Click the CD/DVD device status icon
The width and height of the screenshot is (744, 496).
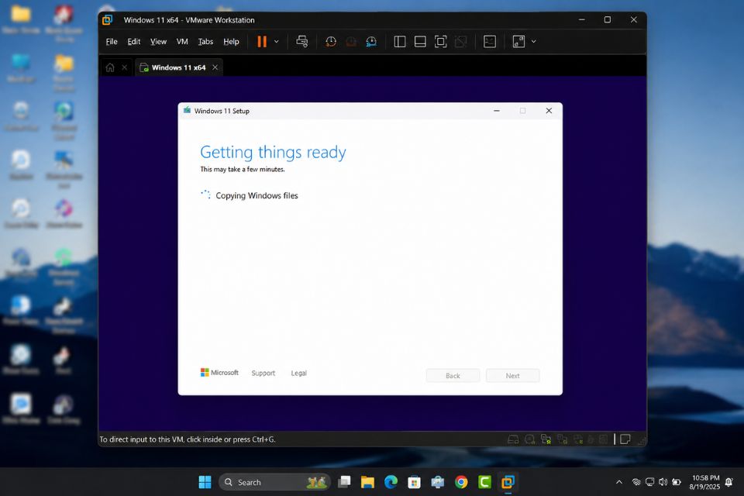pos(530,439)
